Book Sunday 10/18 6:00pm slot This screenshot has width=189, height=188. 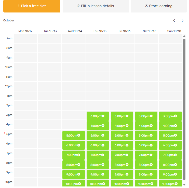[170, 145]
